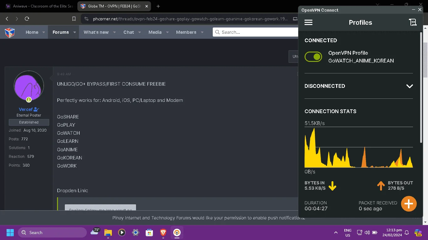
Task: Open the battery tray icon
Action: [x=374, y=232]
